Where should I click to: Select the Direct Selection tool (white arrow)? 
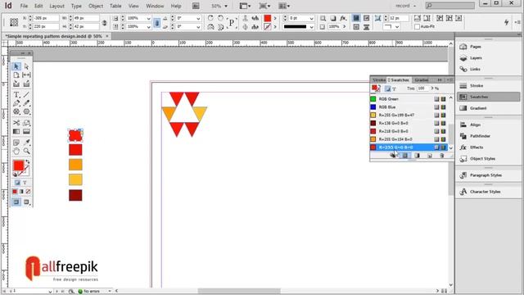click(x=26, y=66)
